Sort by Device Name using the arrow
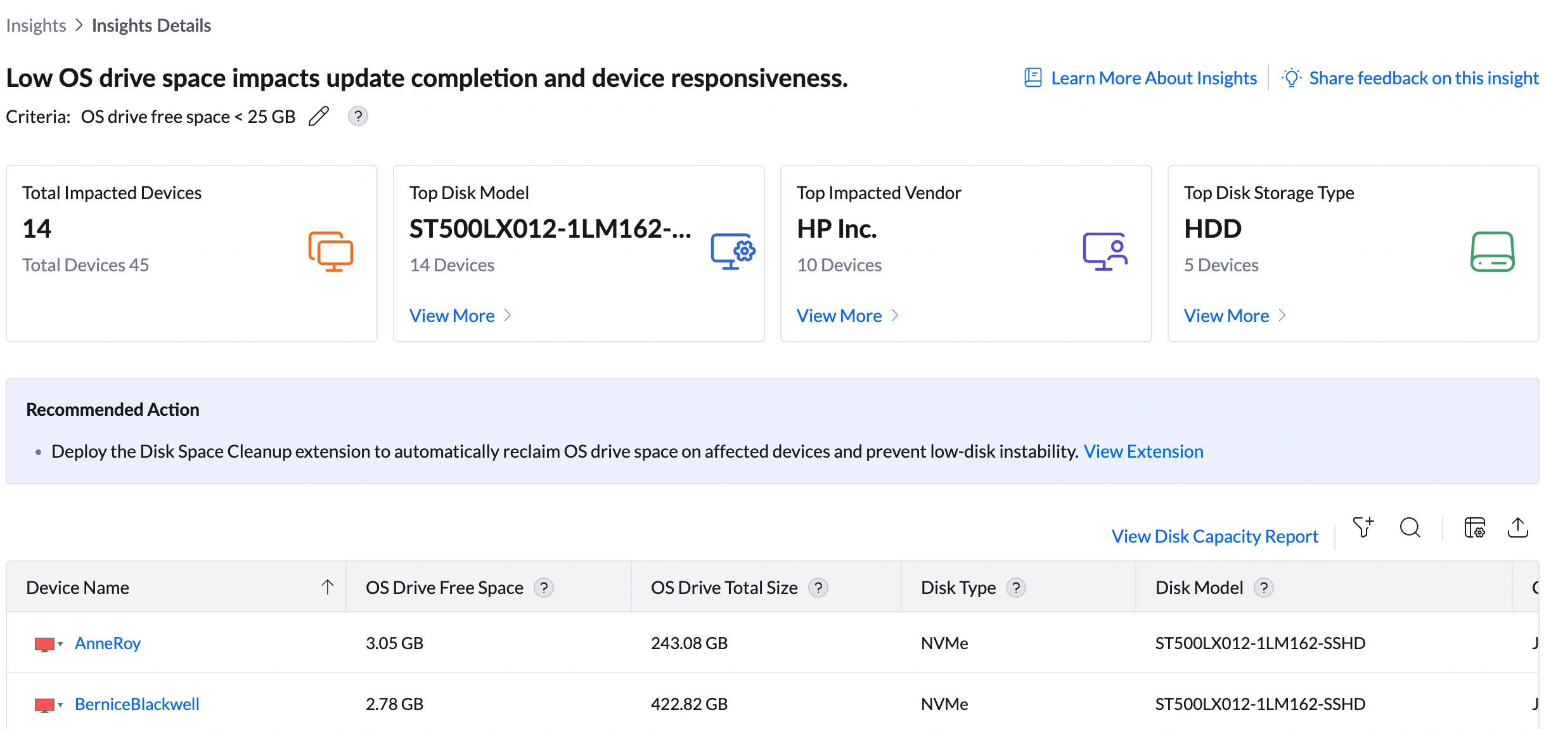1544x729 pixels. coord(328,587)
